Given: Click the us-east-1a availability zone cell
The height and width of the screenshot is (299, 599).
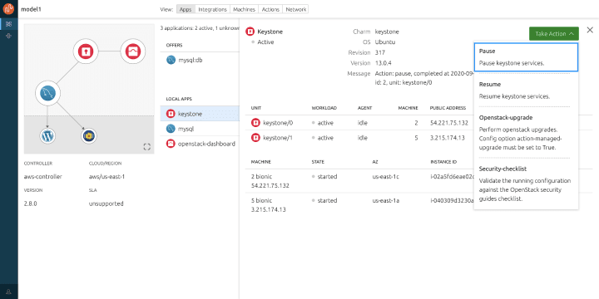Looking at the screenshot, I should pos(386,200).
